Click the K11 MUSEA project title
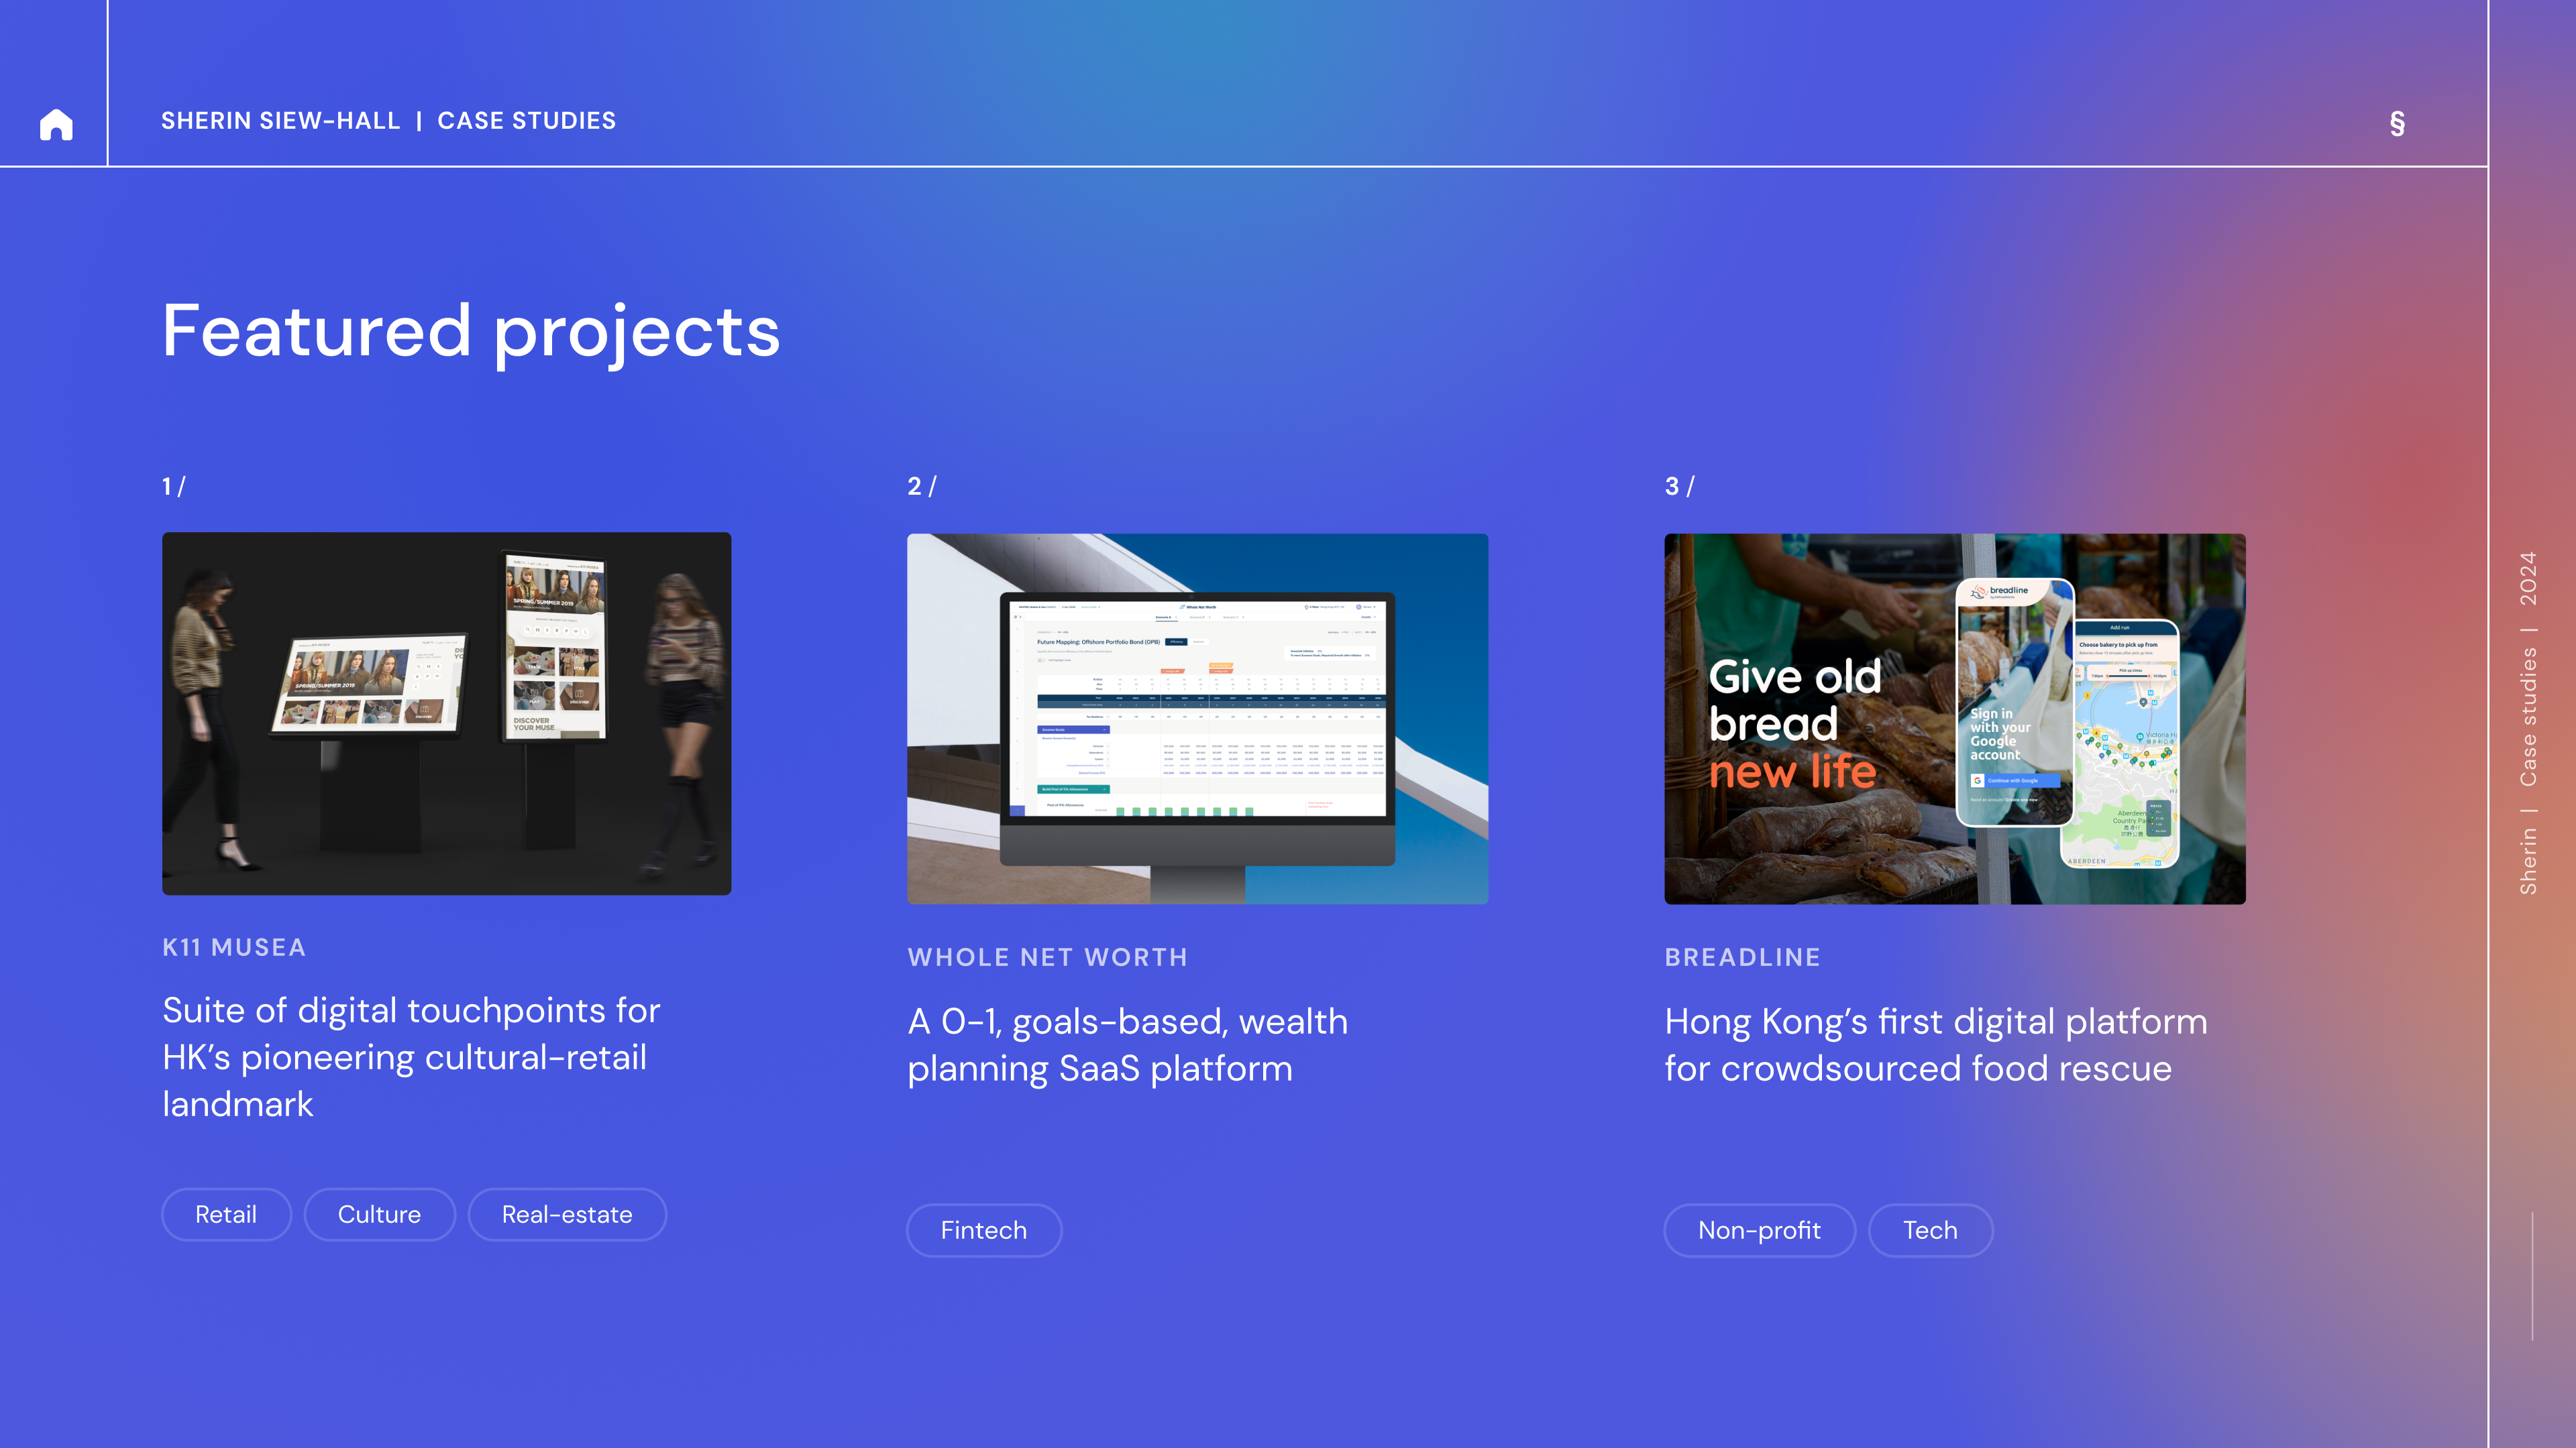The image size is (2576, 1448). click(x=234, y=947)
